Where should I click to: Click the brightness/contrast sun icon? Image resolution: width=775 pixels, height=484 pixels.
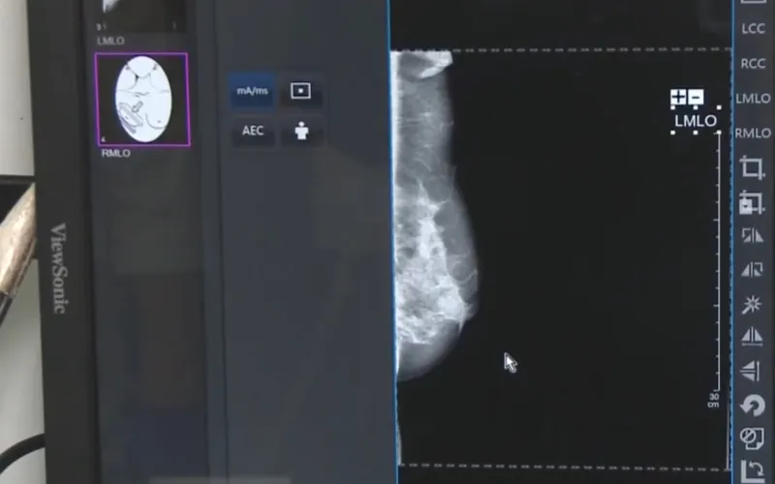(x=752, y=305)
